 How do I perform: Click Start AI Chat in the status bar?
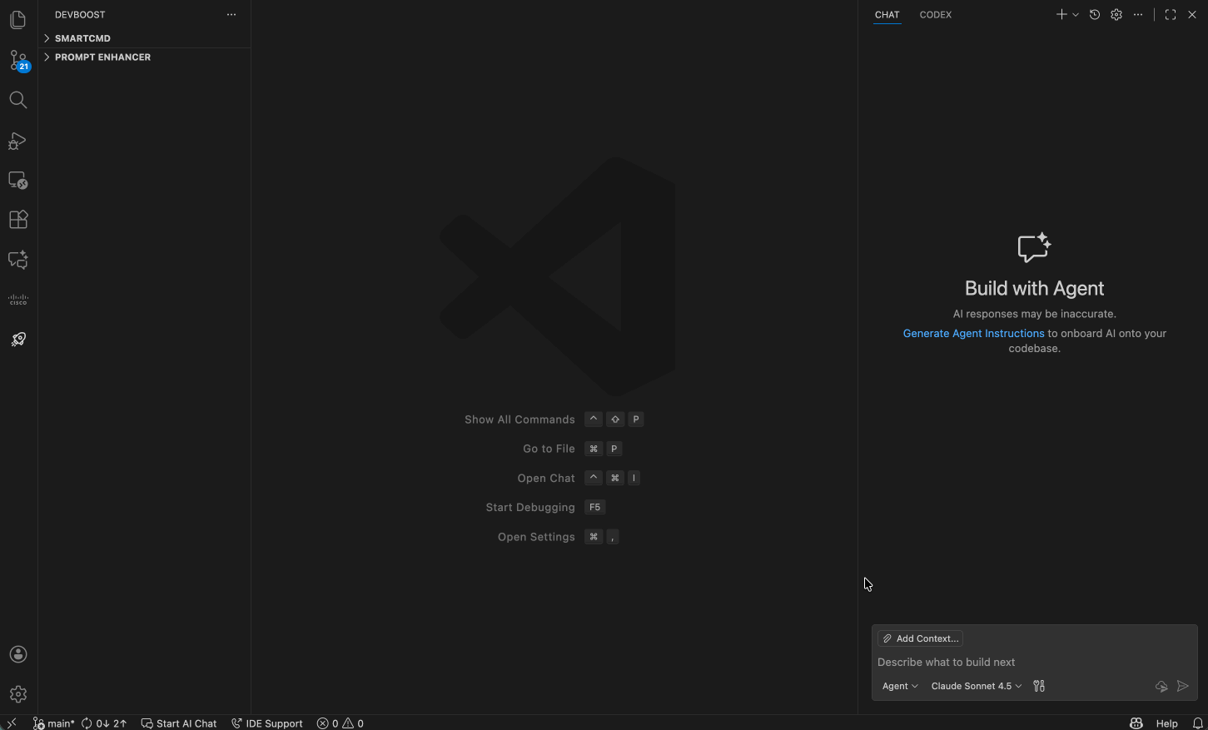click(x=178, y=723)
